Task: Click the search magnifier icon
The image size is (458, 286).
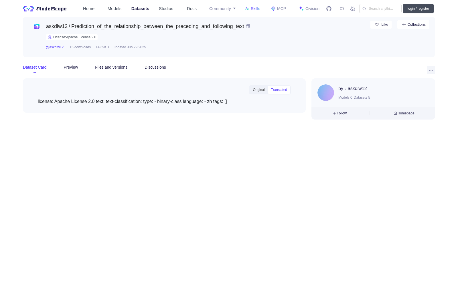Action: click(x=364, y=9)
